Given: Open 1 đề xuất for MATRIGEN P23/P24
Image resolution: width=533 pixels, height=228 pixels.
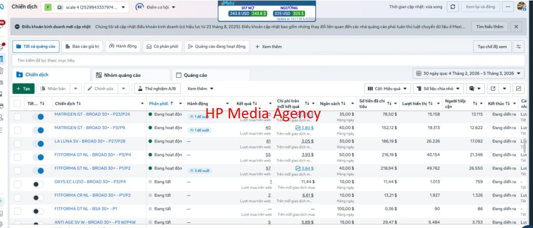Looking at the screenshot, I should click(199, 117).
